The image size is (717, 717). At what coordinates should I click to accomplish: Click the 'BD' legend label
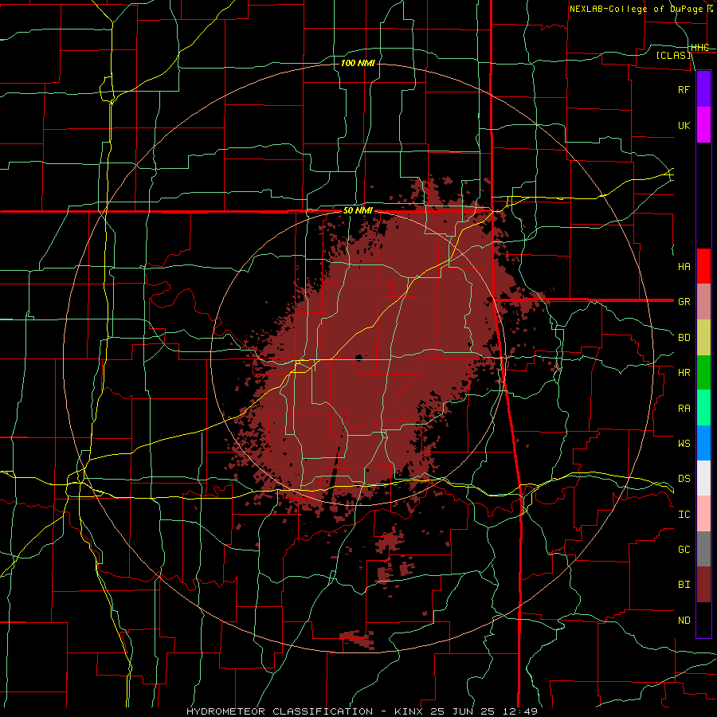click(x=684, y=338)
